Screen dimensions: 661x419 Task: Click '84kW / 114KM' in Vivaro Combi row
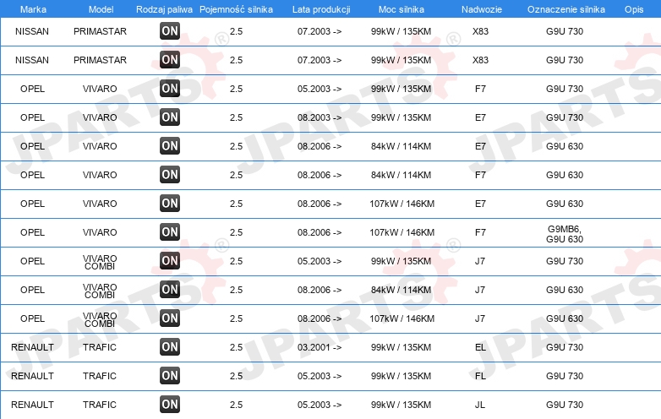tap(401, 290)
